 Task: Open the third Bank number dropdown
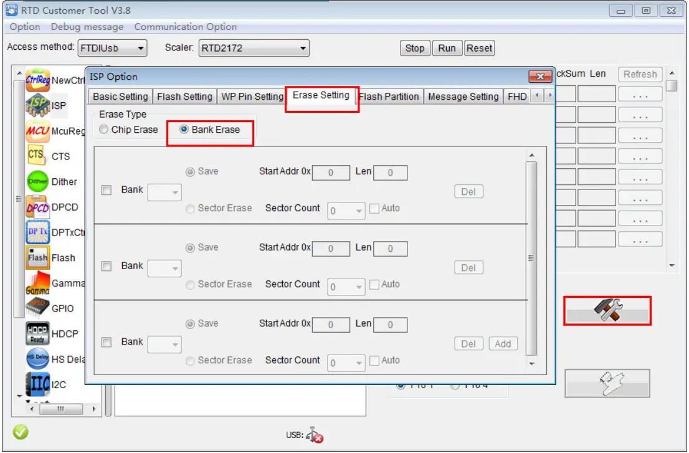click(x=164, y=345)
